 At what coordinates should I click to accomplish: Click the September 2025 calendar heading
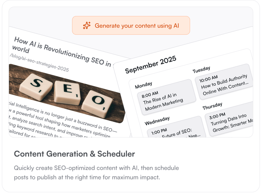(150, 64)
